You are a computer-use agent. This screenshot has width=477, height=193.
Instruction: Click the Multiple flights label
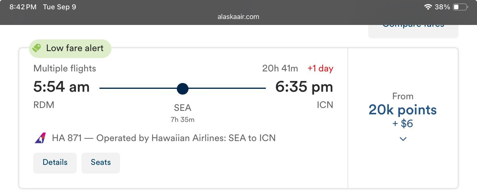pos(65,68)
